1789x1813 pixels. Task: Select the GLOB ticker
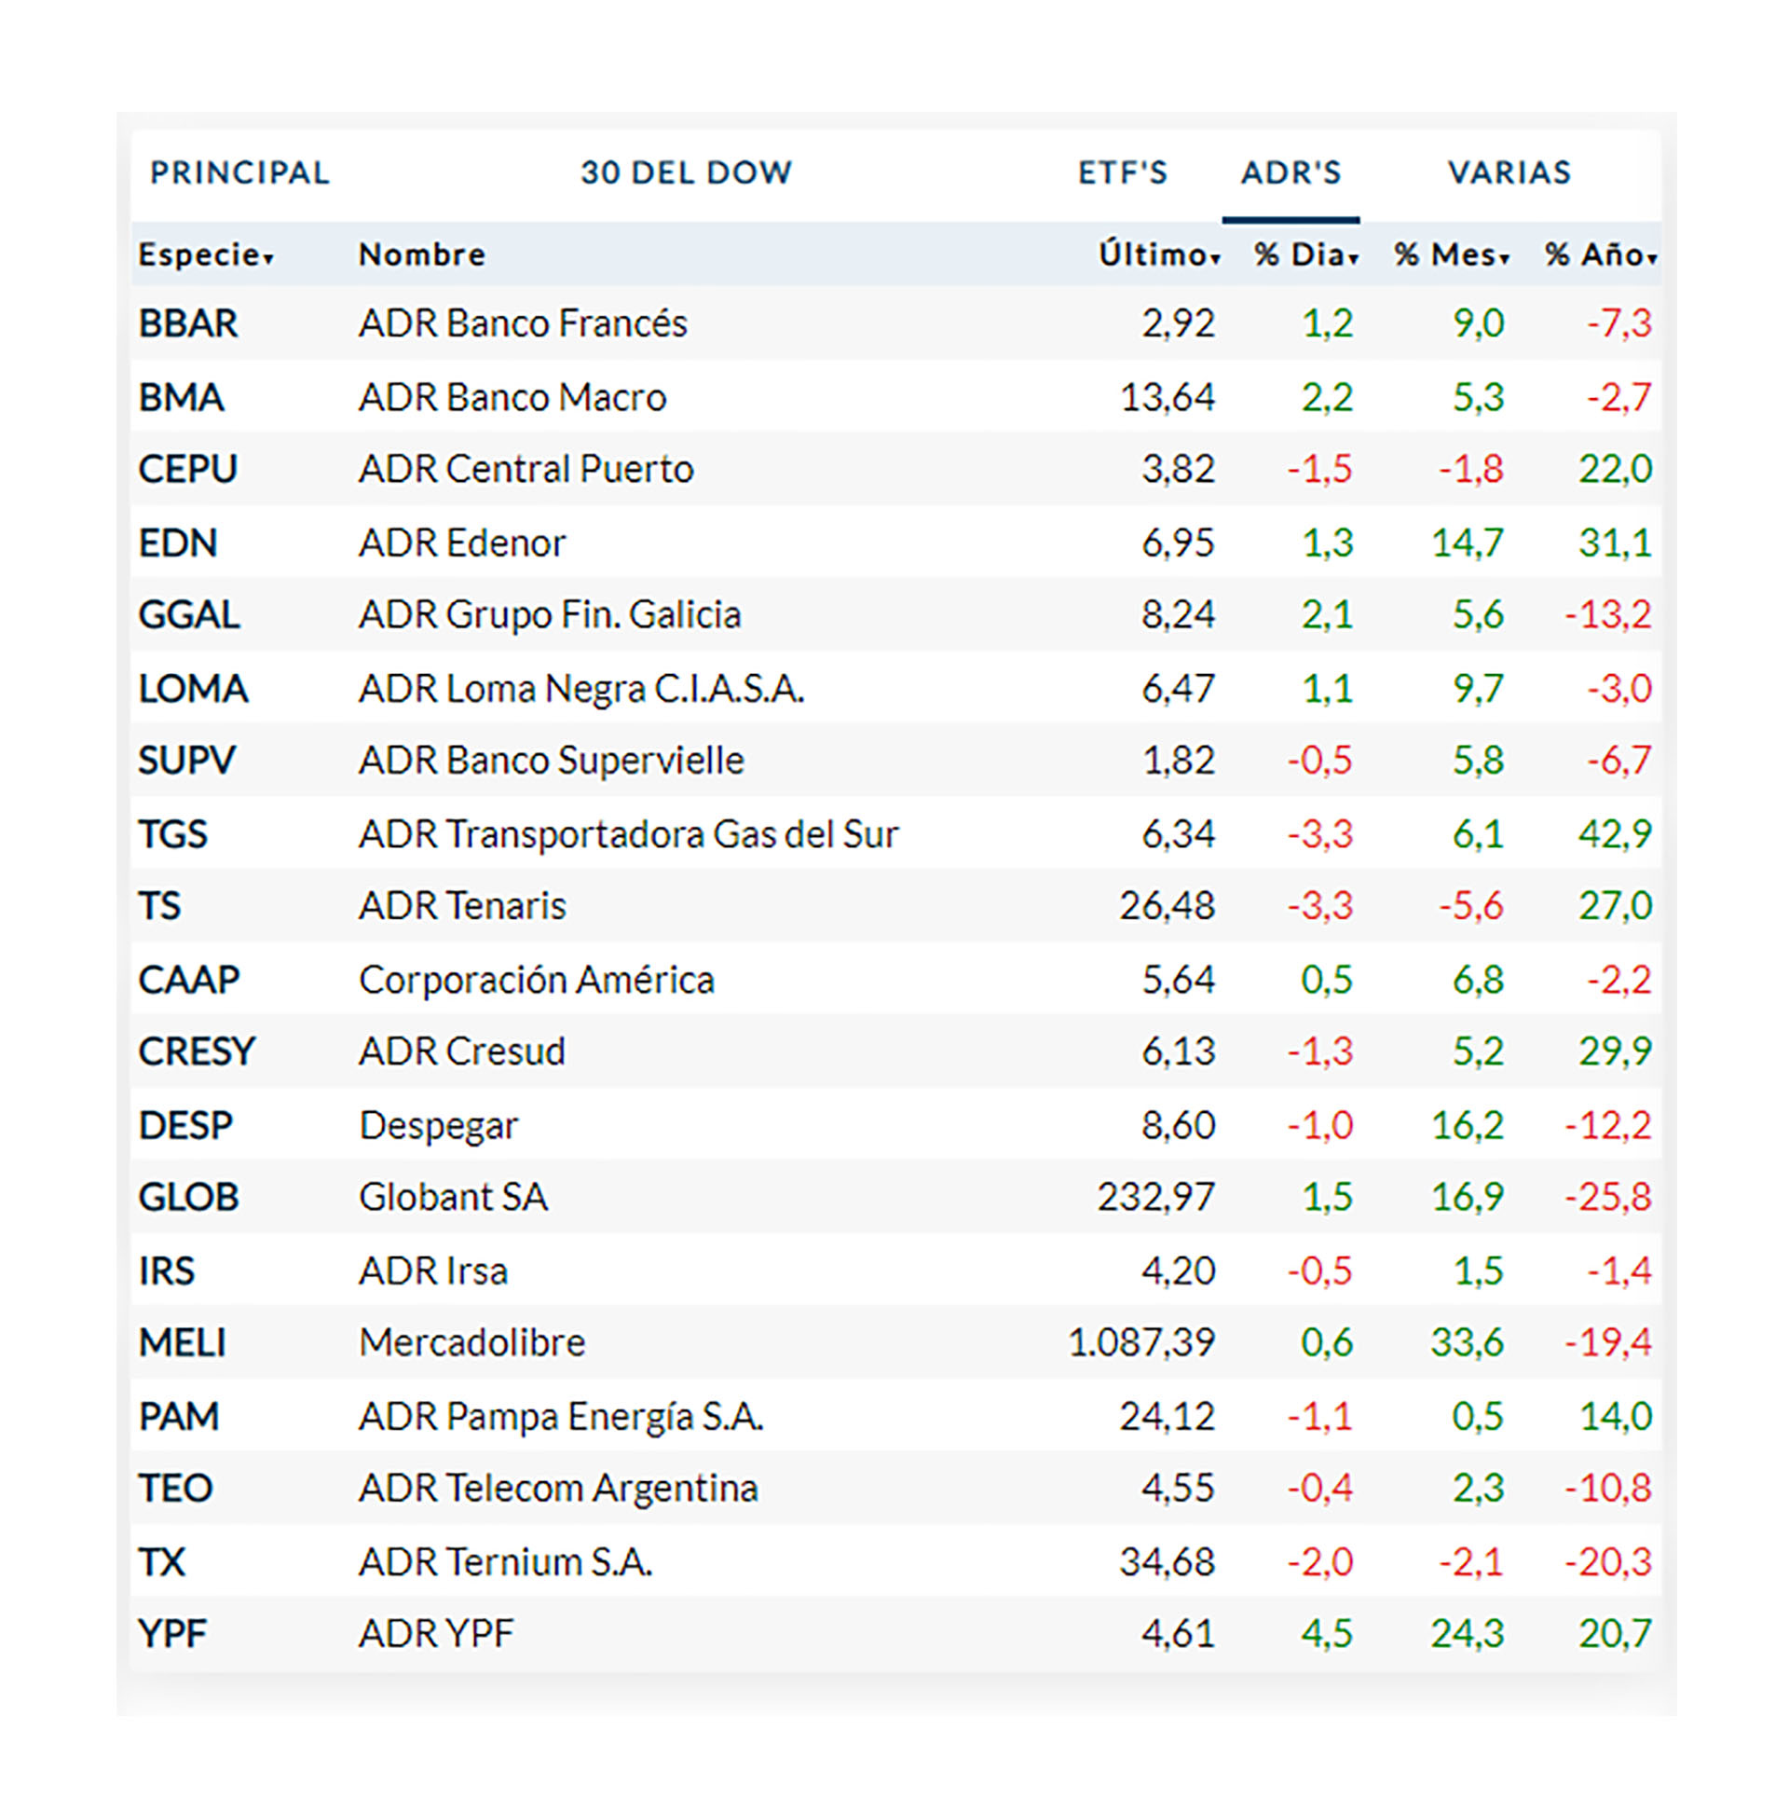click(188, 1198)
